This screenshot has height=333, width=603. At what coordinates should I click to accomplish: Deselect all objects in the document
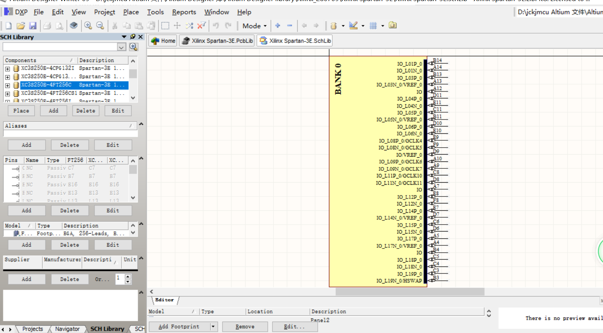tap(189, 26)
